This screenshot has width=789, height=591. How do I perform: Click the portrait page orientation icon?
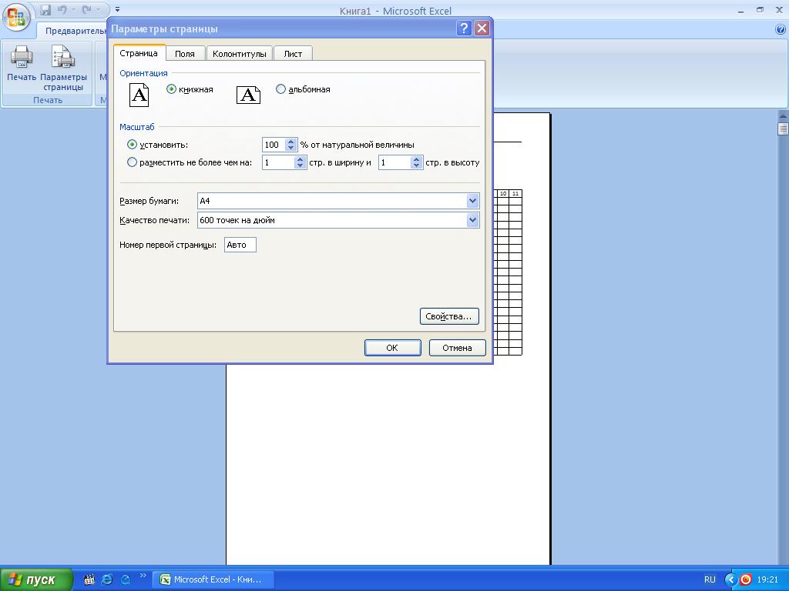pos(139,95)
